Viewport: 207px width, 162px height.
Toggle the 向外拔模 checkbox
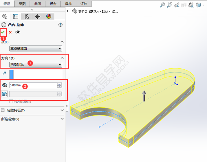(11, 101)
